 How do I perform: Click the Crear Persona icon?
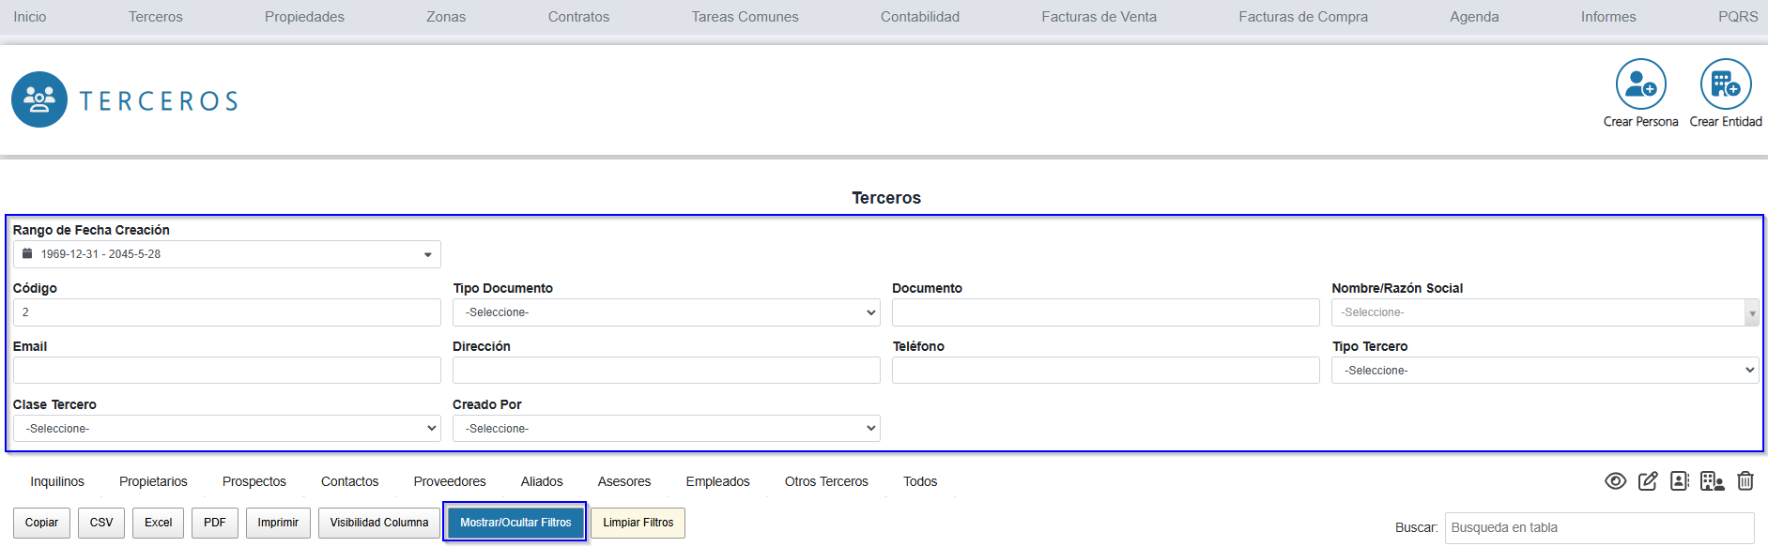pos(1640,84)
